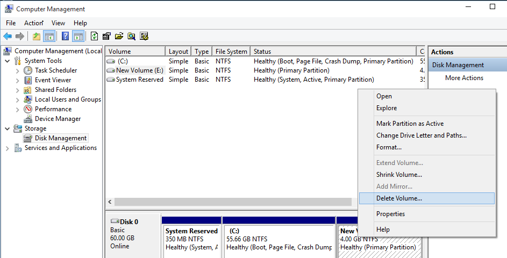This screenshot has width=507, height=258.
Task: Select Task Scheduler clock icon in tree
Action: pyautogui.click(x=28, y=70)
